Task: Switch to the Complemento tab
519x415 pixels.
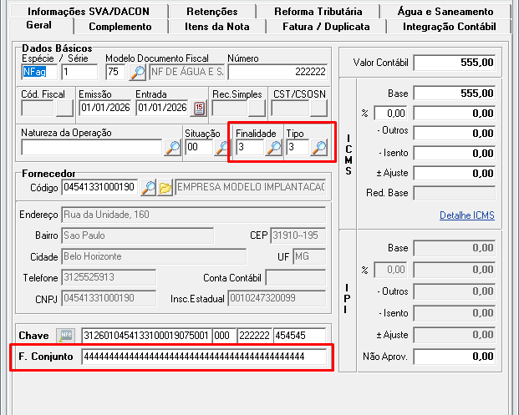Action: 120,27
